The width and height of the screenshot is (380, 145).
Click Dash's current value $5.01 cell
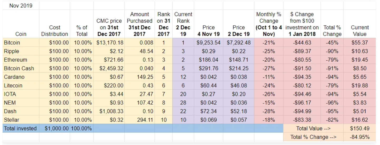[359, 111]
